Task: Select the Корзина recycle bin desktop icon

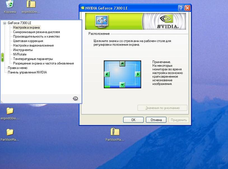Action: pyautogui.click(x=10, y=4)
